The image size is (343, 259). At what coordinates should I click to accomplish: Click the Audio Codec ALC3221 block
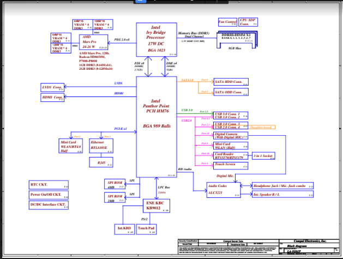pos(224,190)
